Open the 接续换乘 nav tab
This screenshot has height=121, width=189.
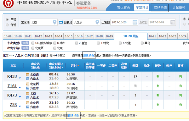[160, 8]
